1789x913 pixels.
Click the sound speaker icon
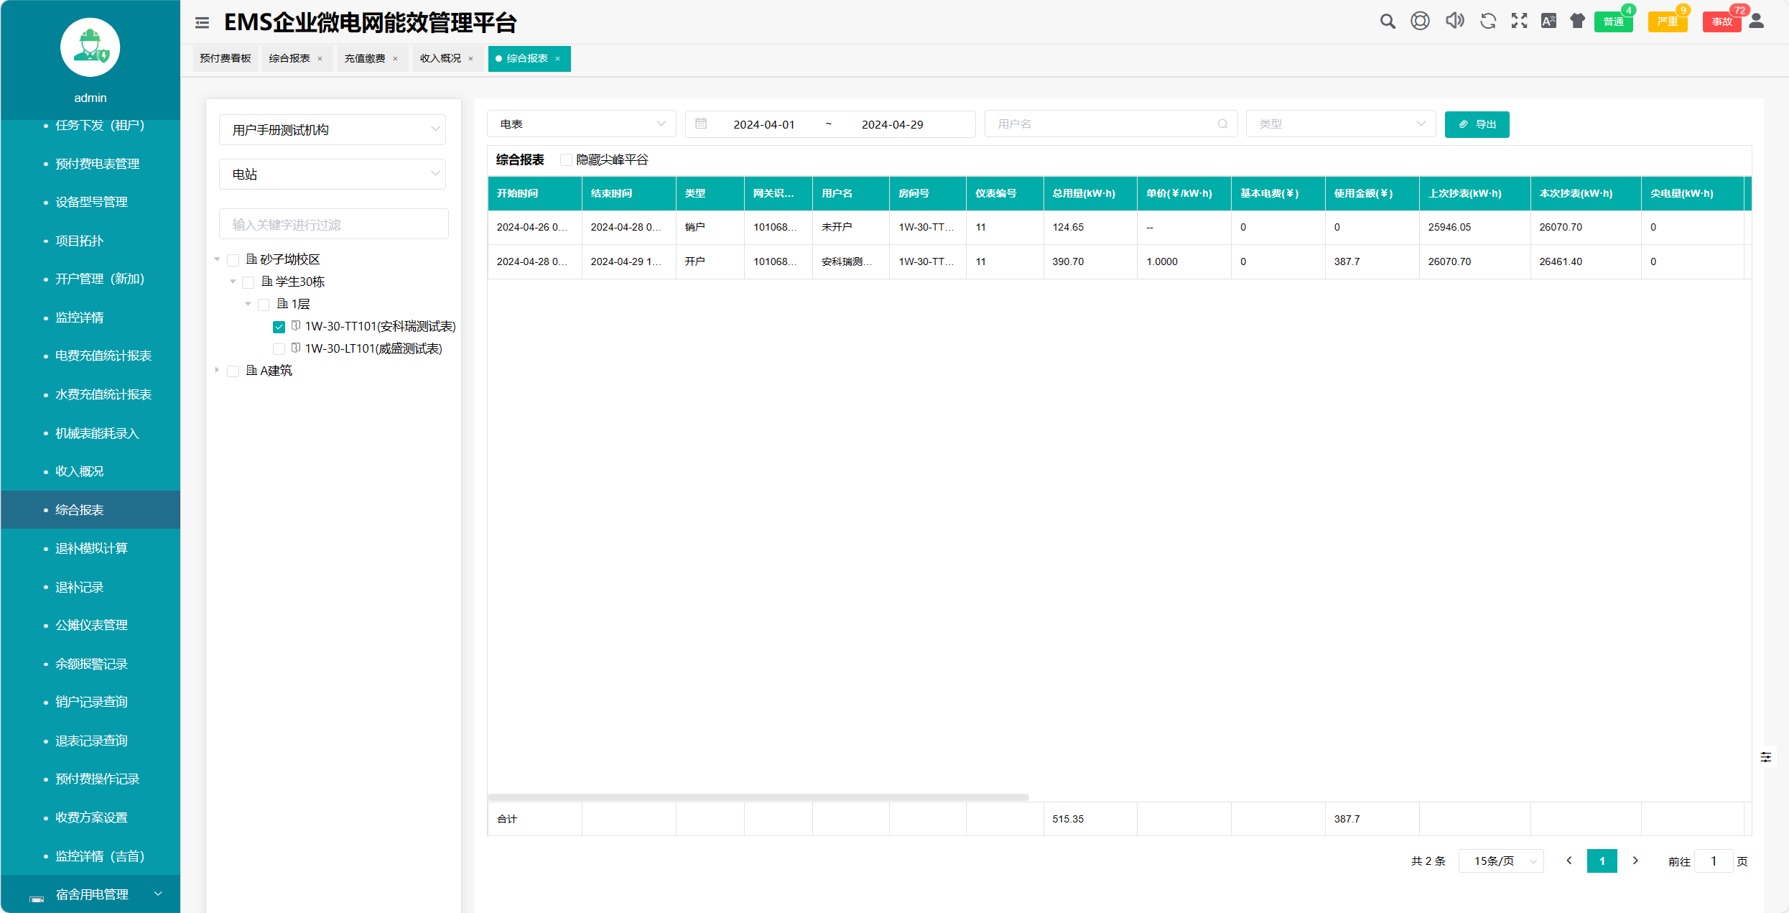coord(1454,22)
